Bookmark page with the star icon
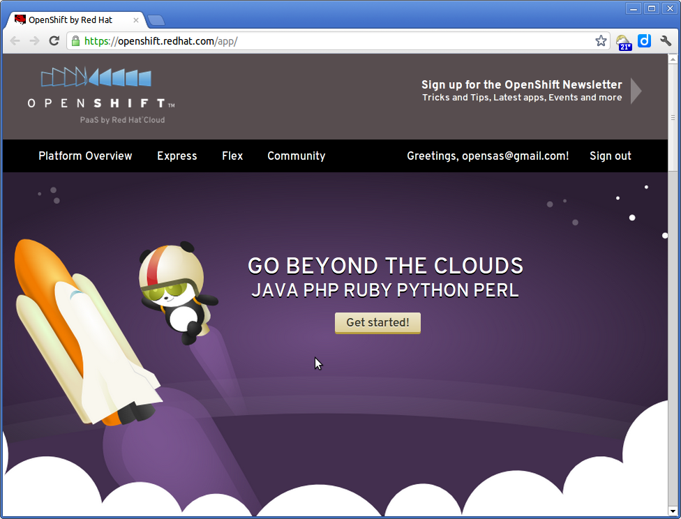This screenshot has width=681, height=519. pyautogui.click(x=601, y=41)
